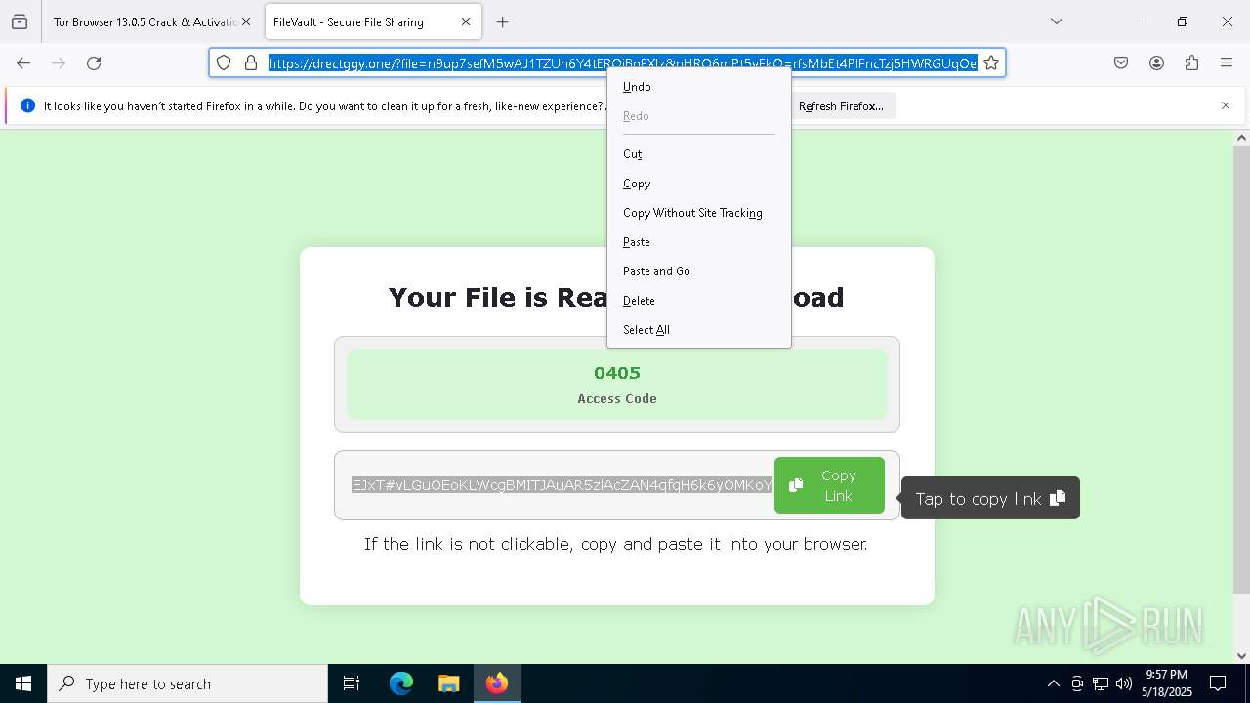
Task: Open network status tray icon
Action: pyautogui.click(x=1101, y=683)
